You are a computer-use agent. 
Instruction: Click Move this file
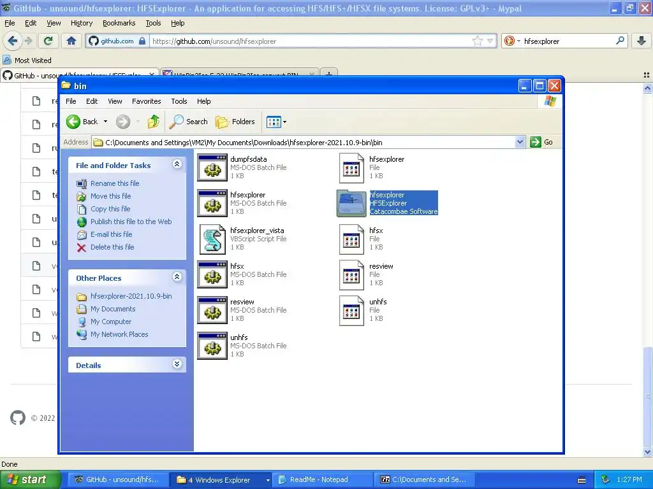[111, 196]
